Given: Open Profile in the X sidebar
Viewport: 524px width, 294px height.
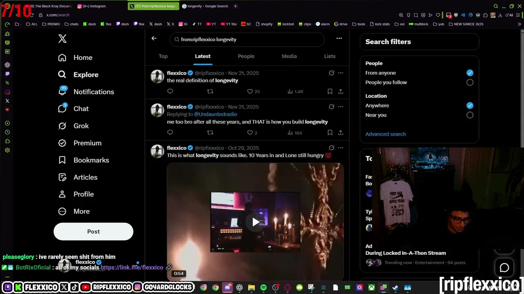Looking at the screenshot, I should click(x=76, y=194).
